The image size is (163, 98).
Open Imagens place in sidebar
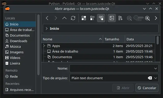20,52
